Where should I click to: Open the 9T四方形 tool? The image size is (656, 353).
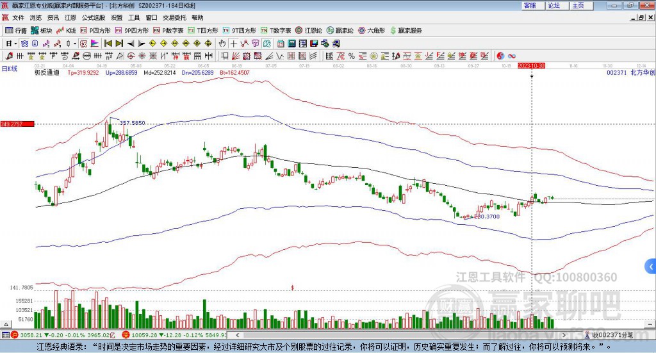(240, 31)
